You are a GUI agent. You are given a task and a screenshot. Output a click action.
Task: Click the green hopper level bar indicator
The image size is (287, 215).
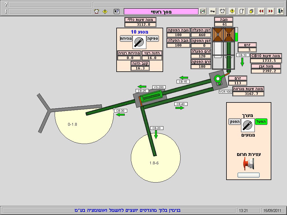pos(236,37)
